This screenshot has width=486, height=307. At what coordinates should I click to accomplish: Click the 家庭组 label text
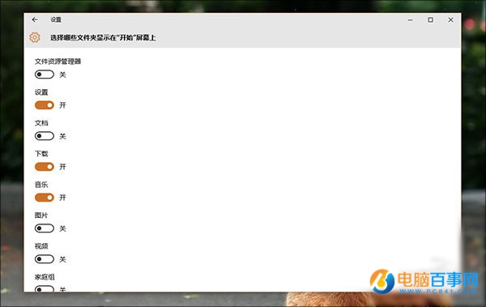45,276
